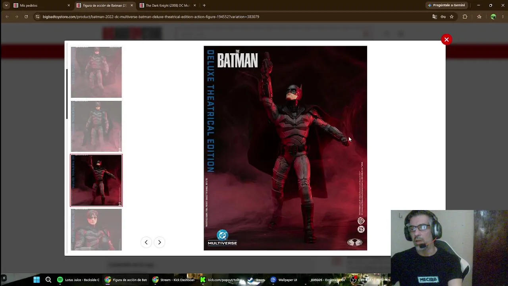Open the translate page icon
Screen dimensions: 508x286
[435, 17]
